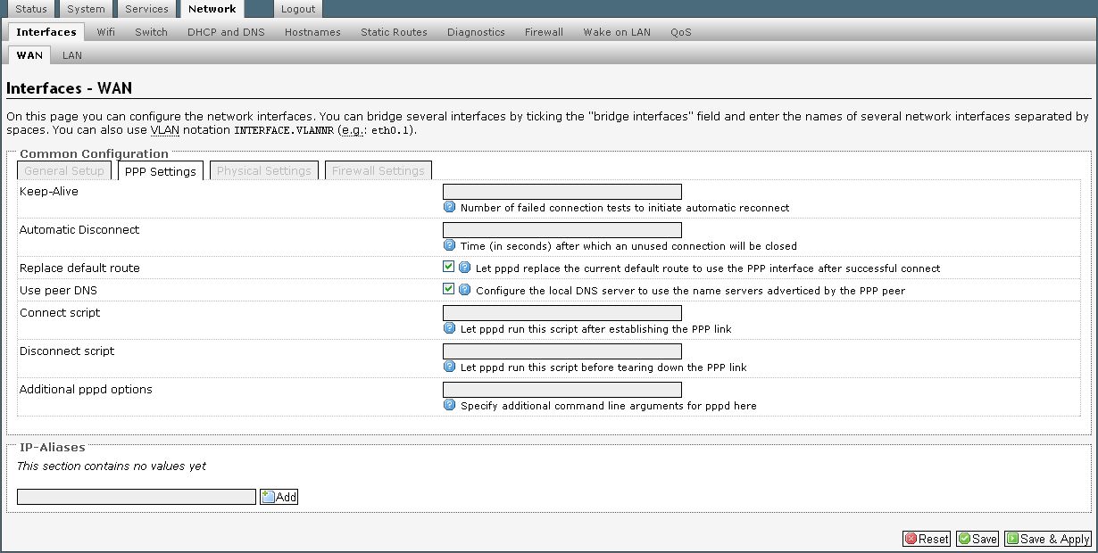Viewport: 1098px width, 553px height.
Task: Click help icon next to Replace default route
Action: pos(465,267)
